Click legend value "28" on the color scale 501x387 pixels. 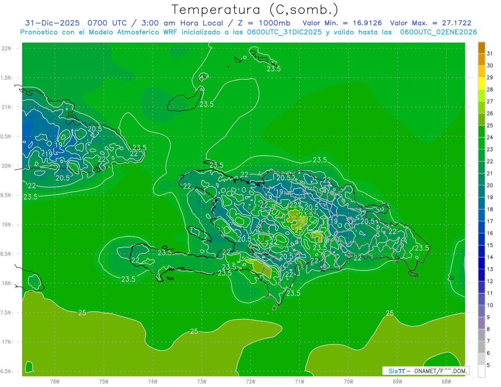click(490, 89)
